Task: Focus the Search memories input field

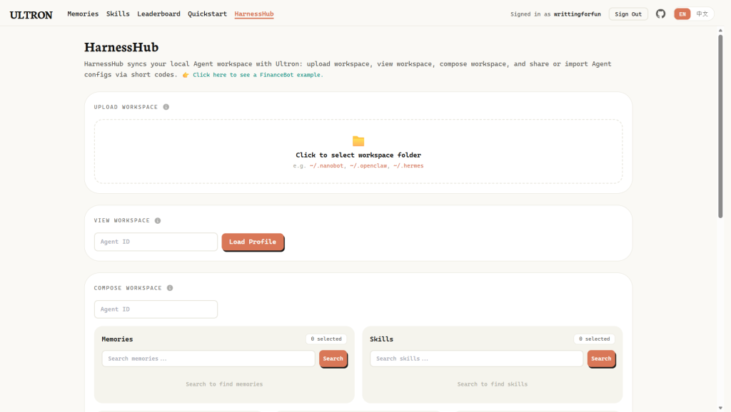Action: 208,359
